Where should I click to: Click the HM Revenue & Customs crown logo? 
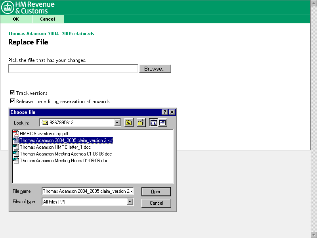[8, 8]
